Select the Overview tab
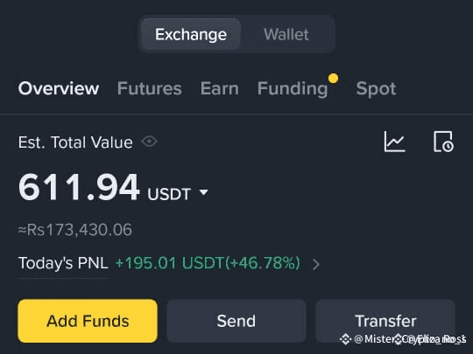This screenshot has height=354, width=473. 59,88
